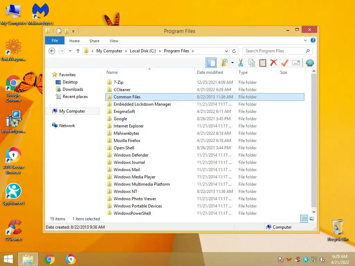Select the 7-Zip folder

[x=205, y=82]
